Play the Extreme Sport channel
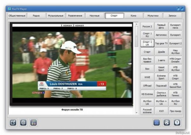Viewport: 191px width, 135px height. (161, 77)
